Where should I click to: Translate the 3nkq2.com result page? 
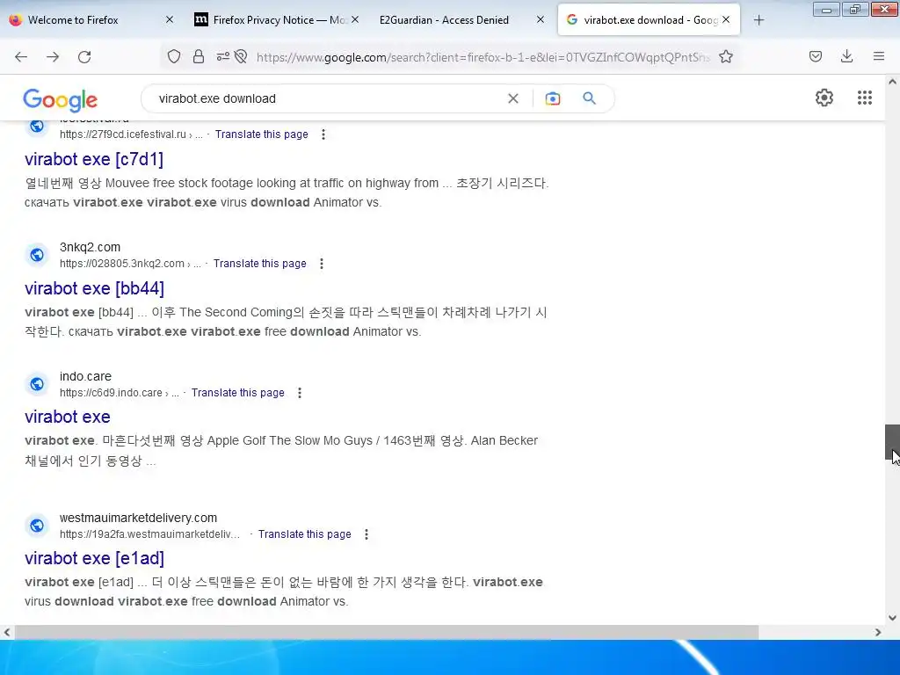(x=260, y=264)
